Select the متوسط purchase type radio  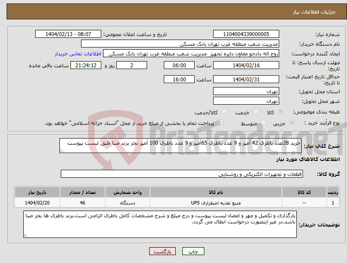[263, 123]
